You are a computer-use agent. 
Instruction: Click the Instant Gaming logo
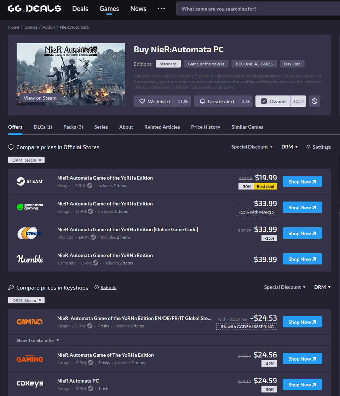click(30, 359)
